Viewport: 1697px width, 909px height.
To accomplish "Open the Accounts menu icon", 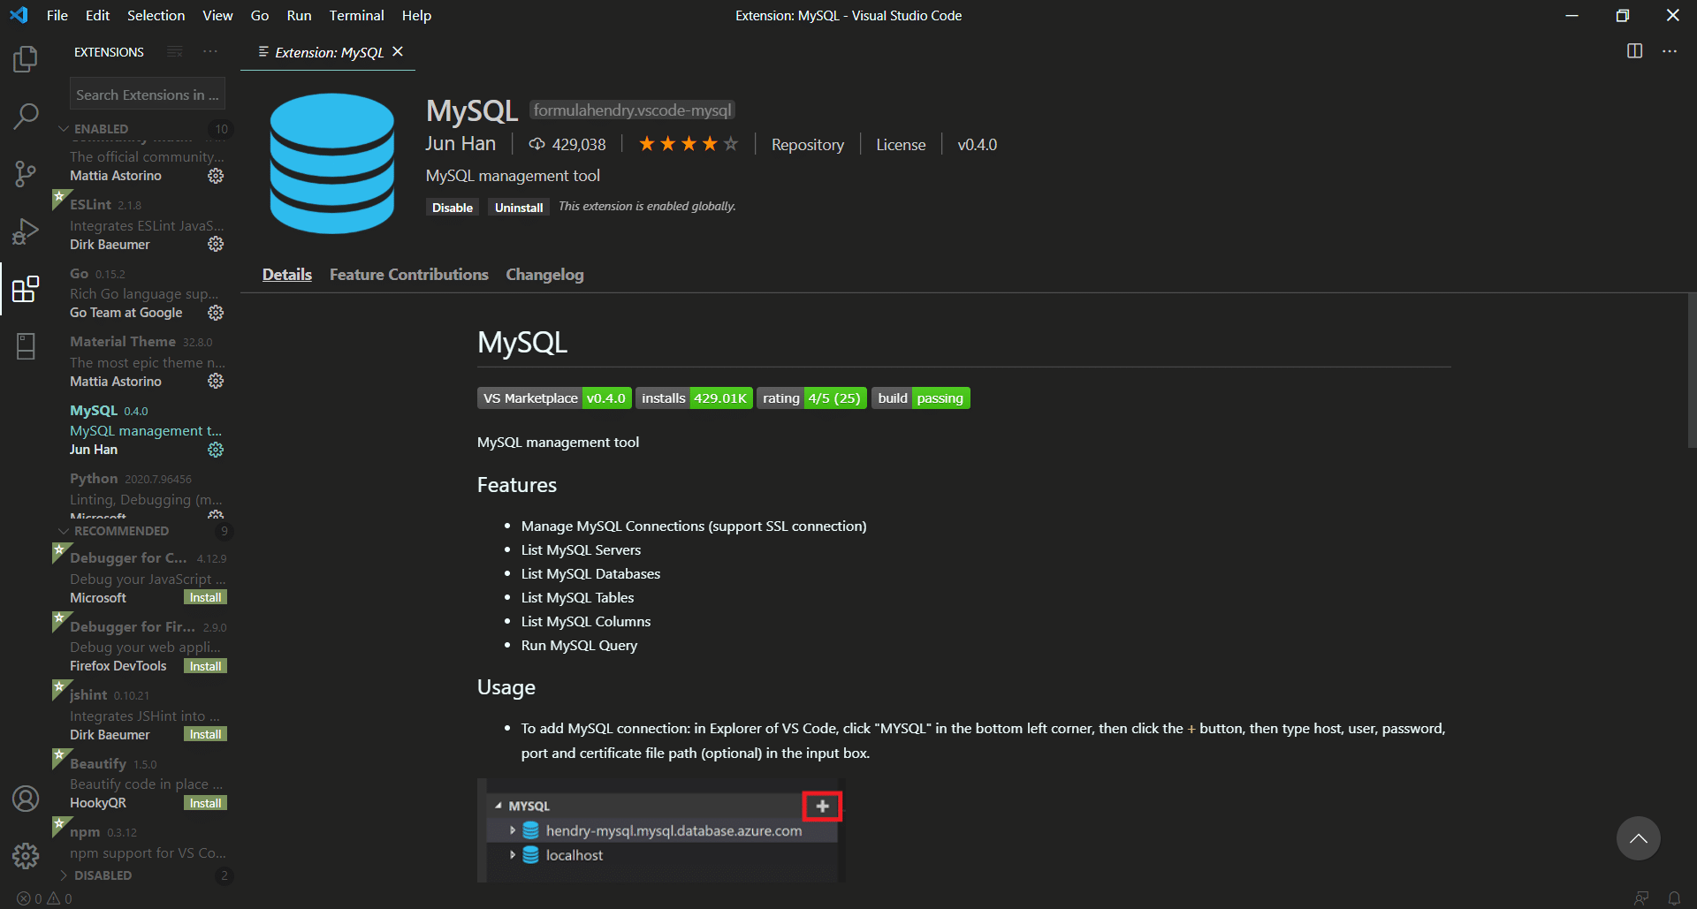I will (x=26, y=799).
